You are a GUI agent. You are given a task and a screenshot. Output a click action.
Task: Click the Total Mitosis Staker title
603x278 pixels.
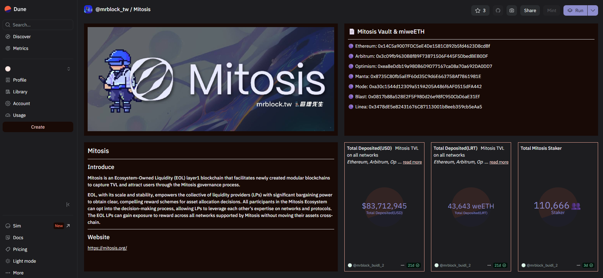[541, 148]
